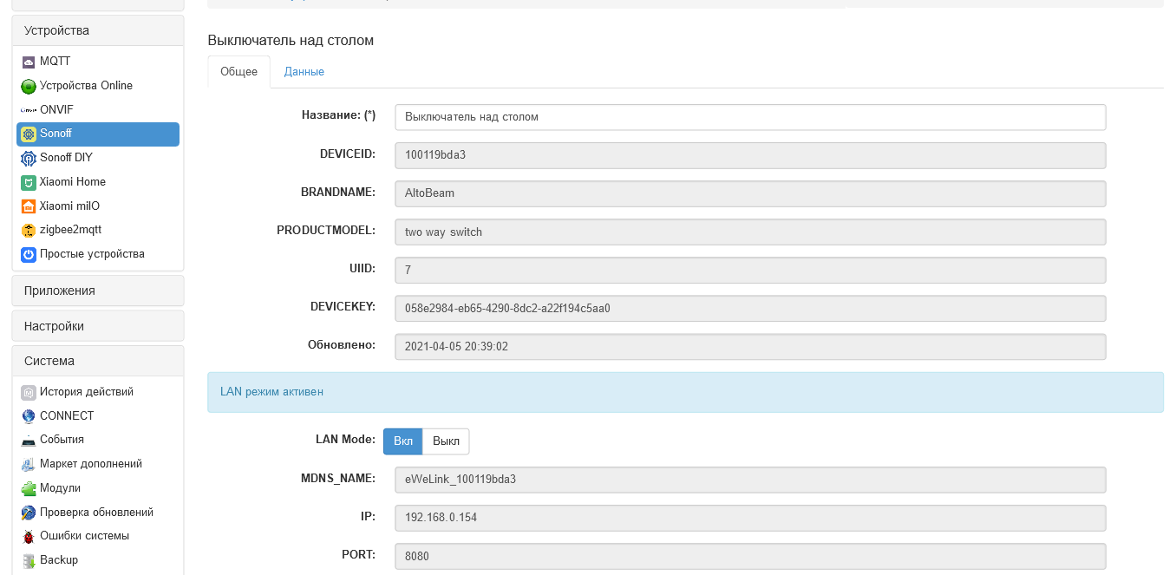Screen dimensions: 1169x575
Task: Select the Sonoff DIY icon
Action: (29, 158)
